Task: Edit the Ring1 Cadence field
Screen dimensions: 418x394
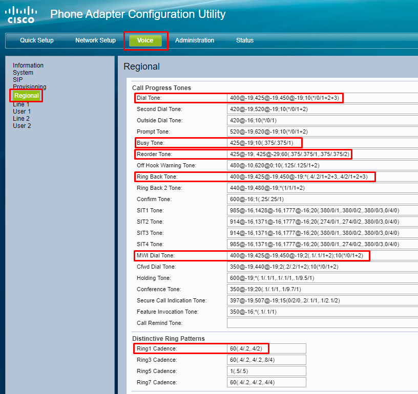Action: click(266, 348)
